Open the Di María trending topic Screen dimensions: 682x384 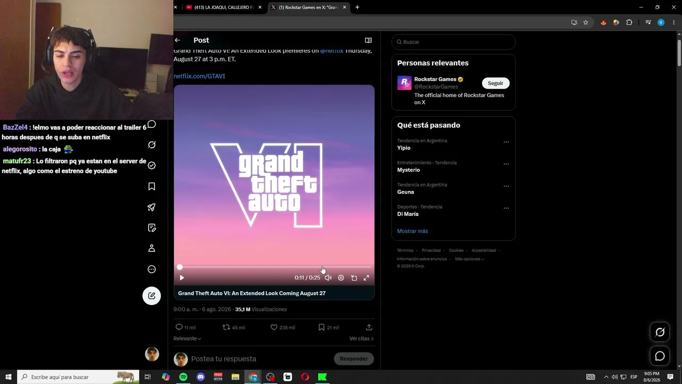408,214
